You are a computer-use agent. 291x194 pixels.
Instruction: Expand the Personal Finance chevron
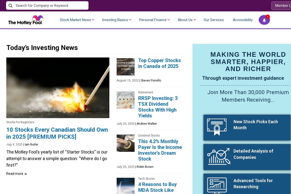[168, 20]
